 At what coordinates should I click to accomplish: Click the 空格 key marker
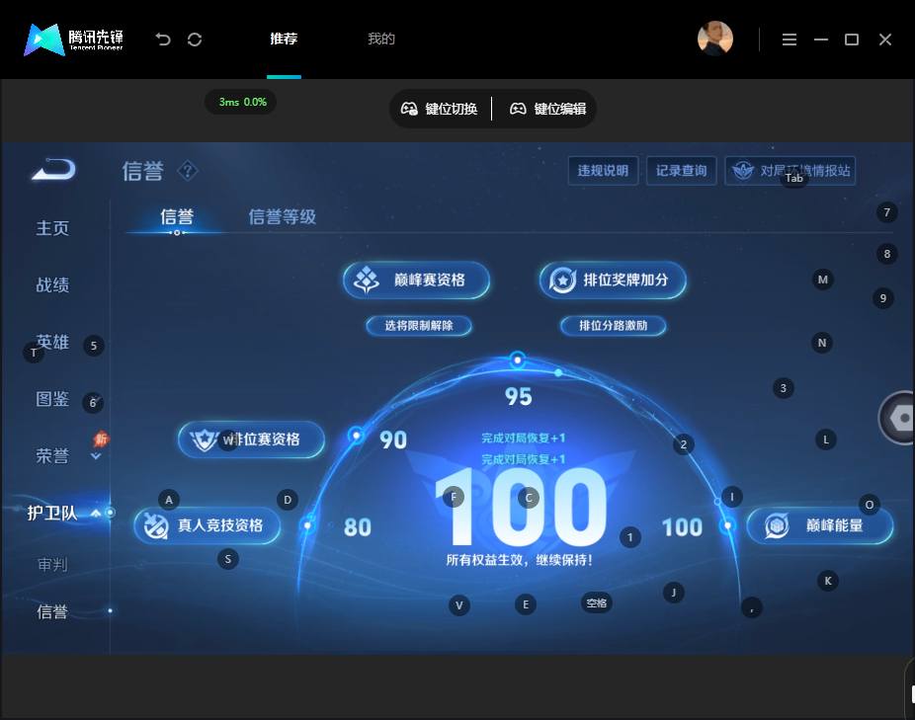pyautogui.click(x=597, y=602)
